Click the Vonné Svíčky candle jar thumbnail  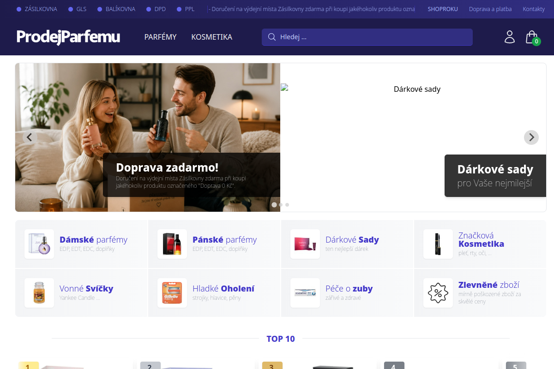pos(39,293)
